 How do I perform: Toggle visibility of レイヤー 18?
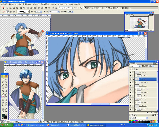(x=130, y=83)
